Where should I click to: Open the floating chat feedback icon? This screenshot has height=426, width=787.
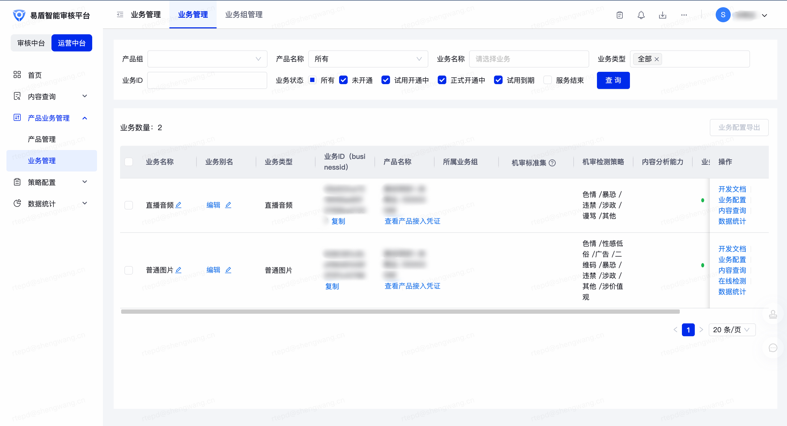tap(773, 348)
